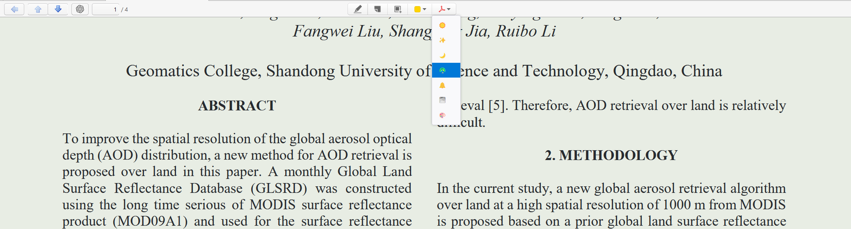Click the total page count '/ 4'
851x229 pixels.
coord(124,9)
